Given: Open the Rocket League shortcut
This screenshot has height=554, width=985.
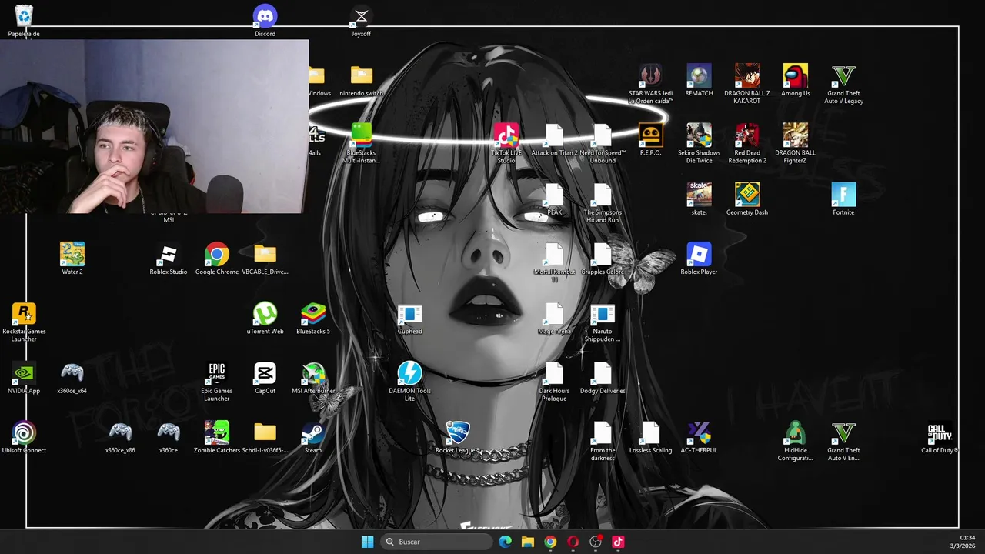Looking at the screenshot, I should 457,438.
